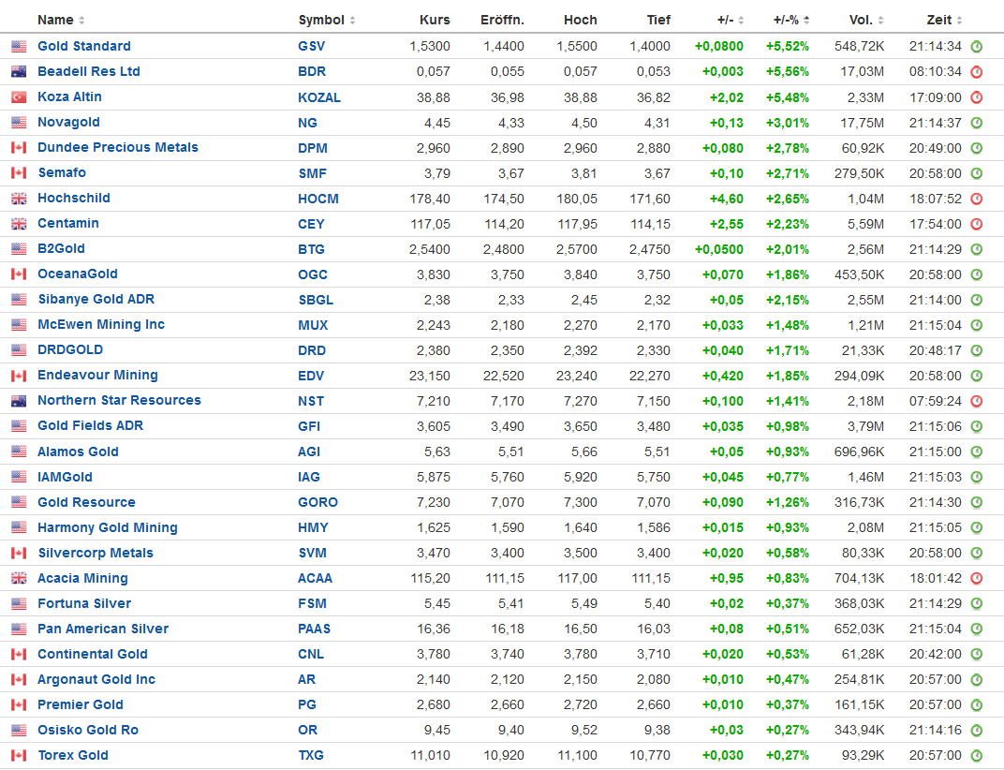Select the 23,150 Kurs for Endeavour Mining
The width and height of the screenshot is (1004, 770).
430,376
